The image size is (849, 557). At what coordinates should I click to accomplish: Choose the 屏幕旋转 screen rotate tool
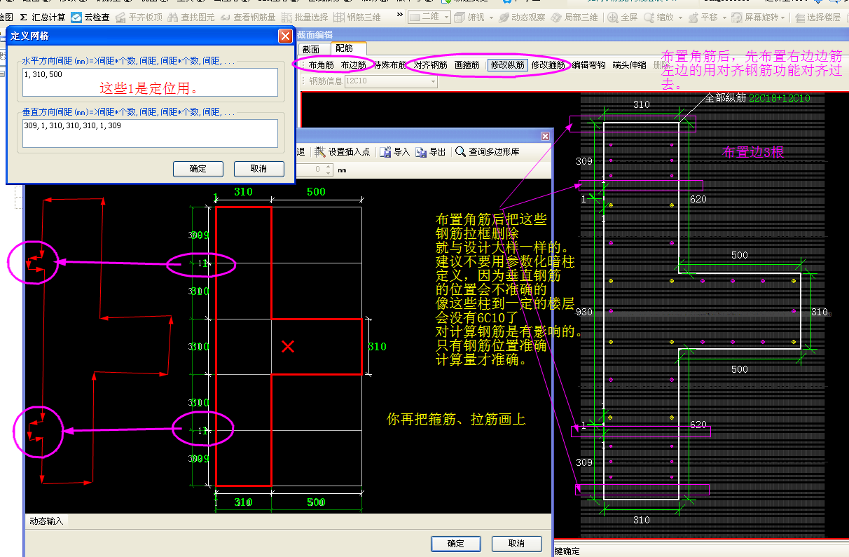[x=756, y=17]
